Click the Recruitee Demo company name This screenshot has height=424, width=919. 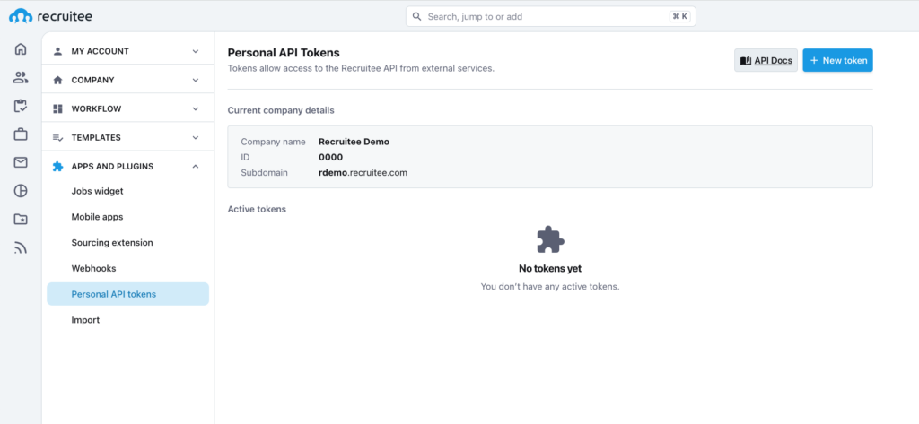coord(354,142)
